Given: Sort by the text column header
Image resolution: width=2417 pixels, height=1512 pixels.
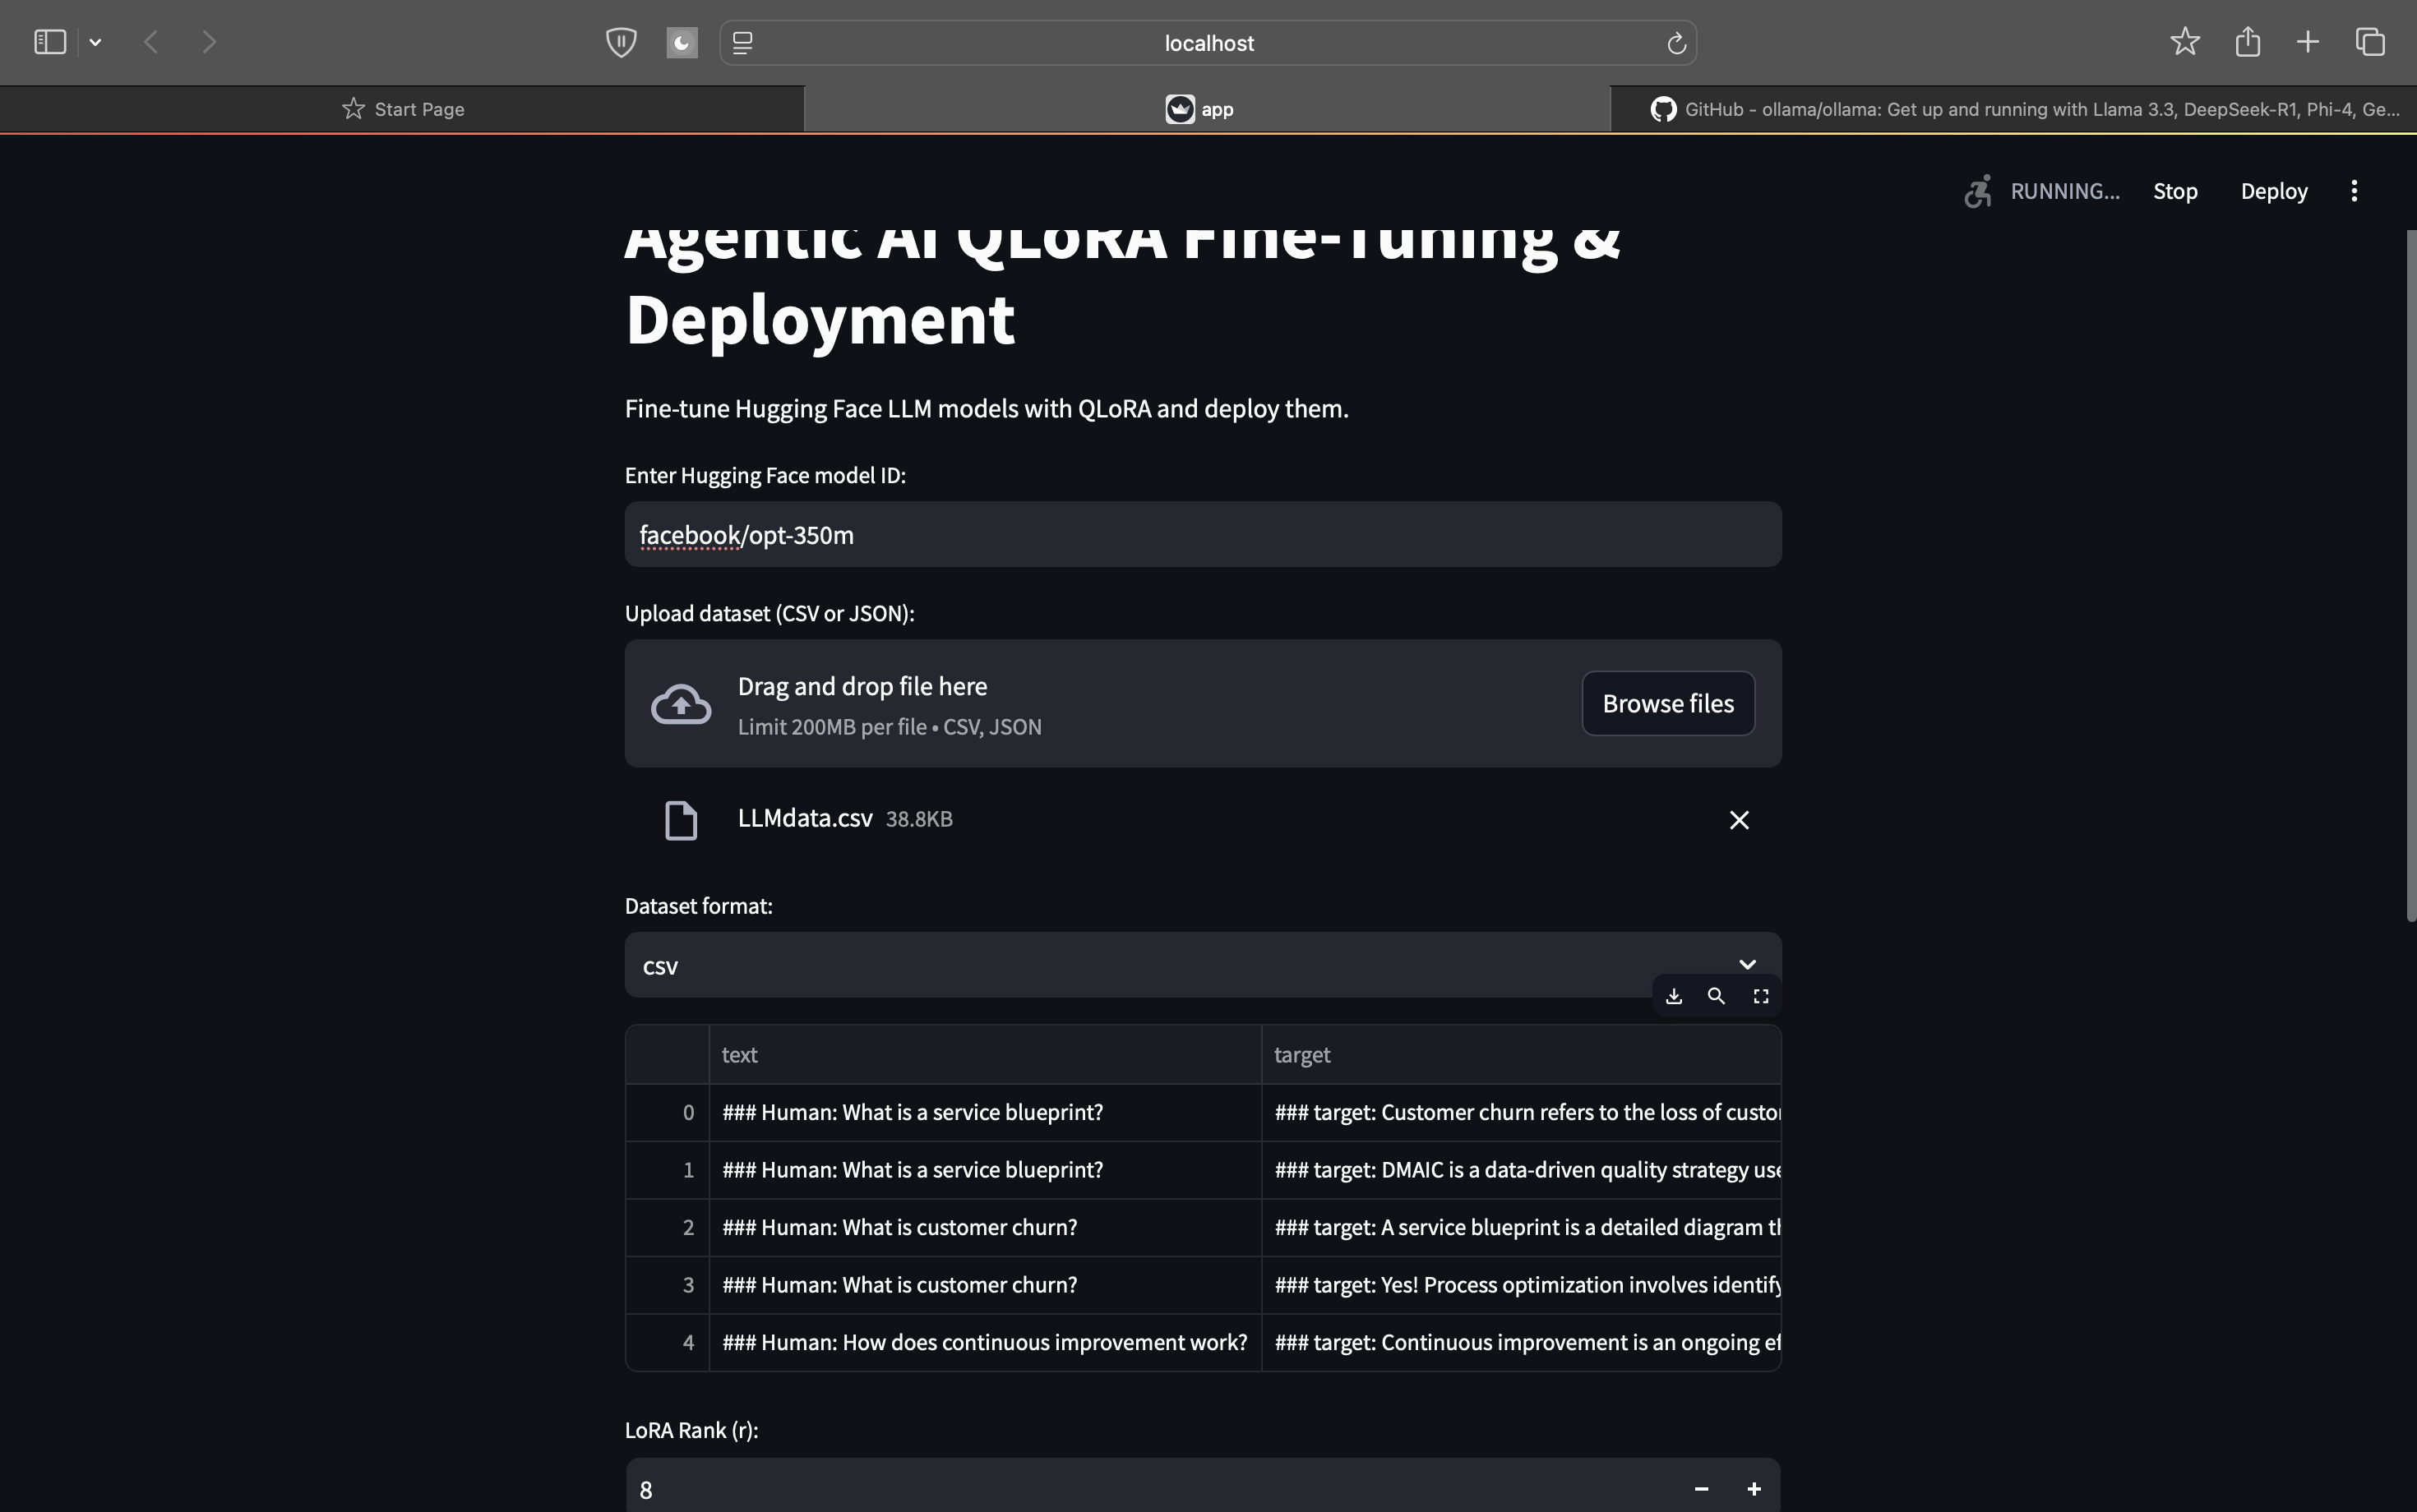Looking at the screenshot, I should pos(986,1055).
